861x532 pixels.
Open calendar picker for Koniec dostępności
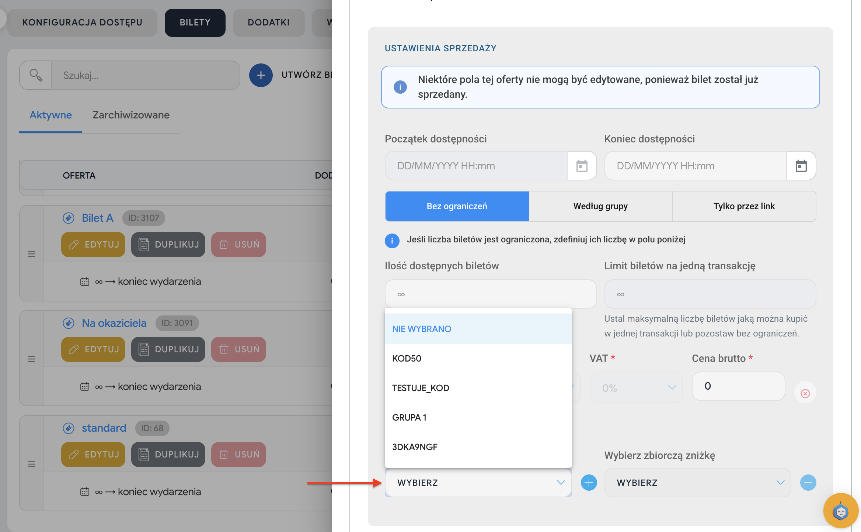click(x=801, y=166)
